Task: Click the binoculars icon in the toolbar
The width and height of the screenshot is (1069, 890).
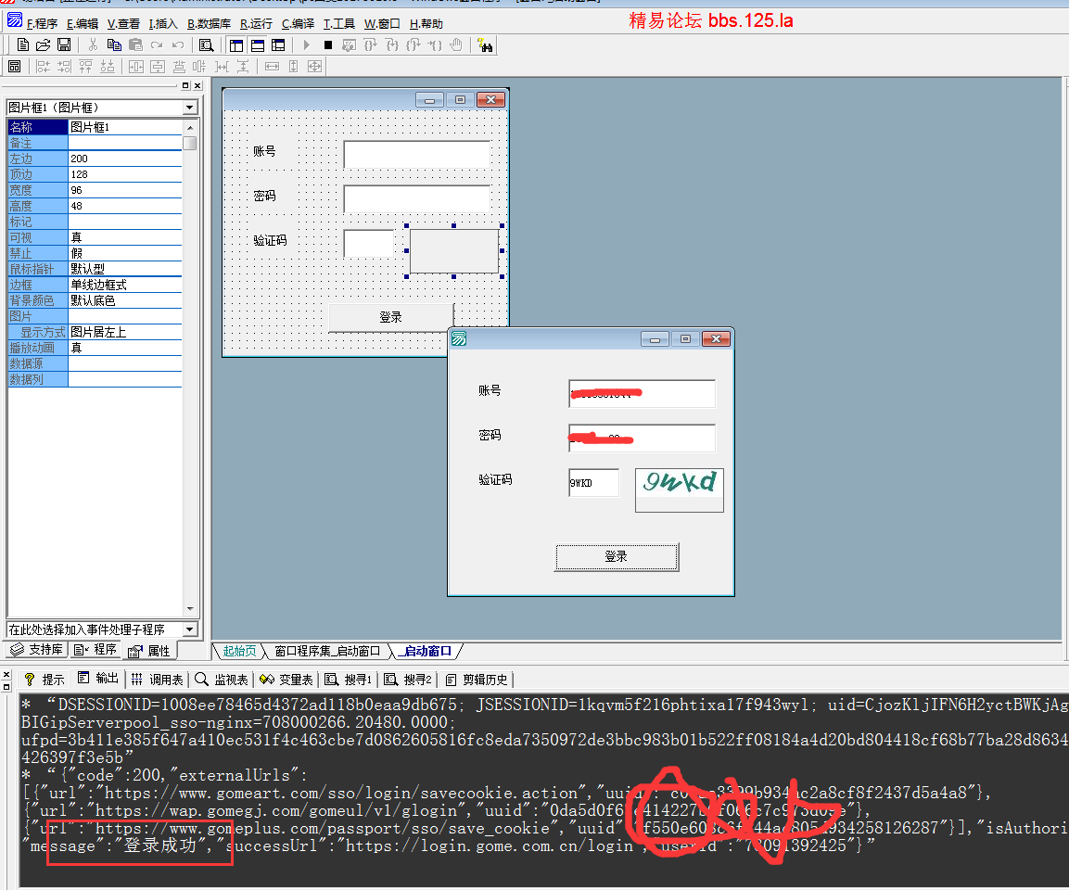Action: pos(485,44)
